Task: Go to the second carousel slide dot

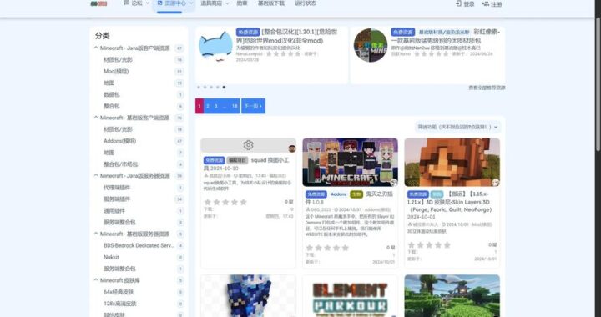Action: pyautogui.click(x=205, y=88)
